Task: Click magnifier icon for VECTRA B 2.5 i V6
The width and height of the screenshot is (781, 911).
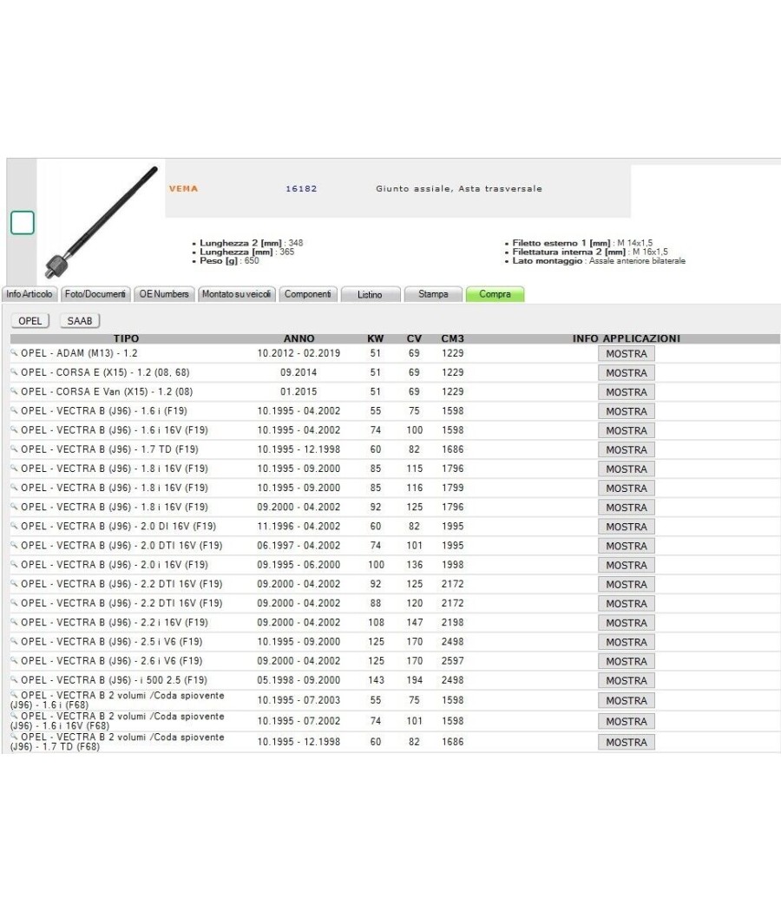Action: (14, 640)
